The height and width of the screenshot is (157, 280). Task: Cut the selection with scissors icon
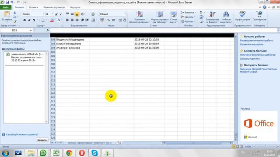pos(15,13)
